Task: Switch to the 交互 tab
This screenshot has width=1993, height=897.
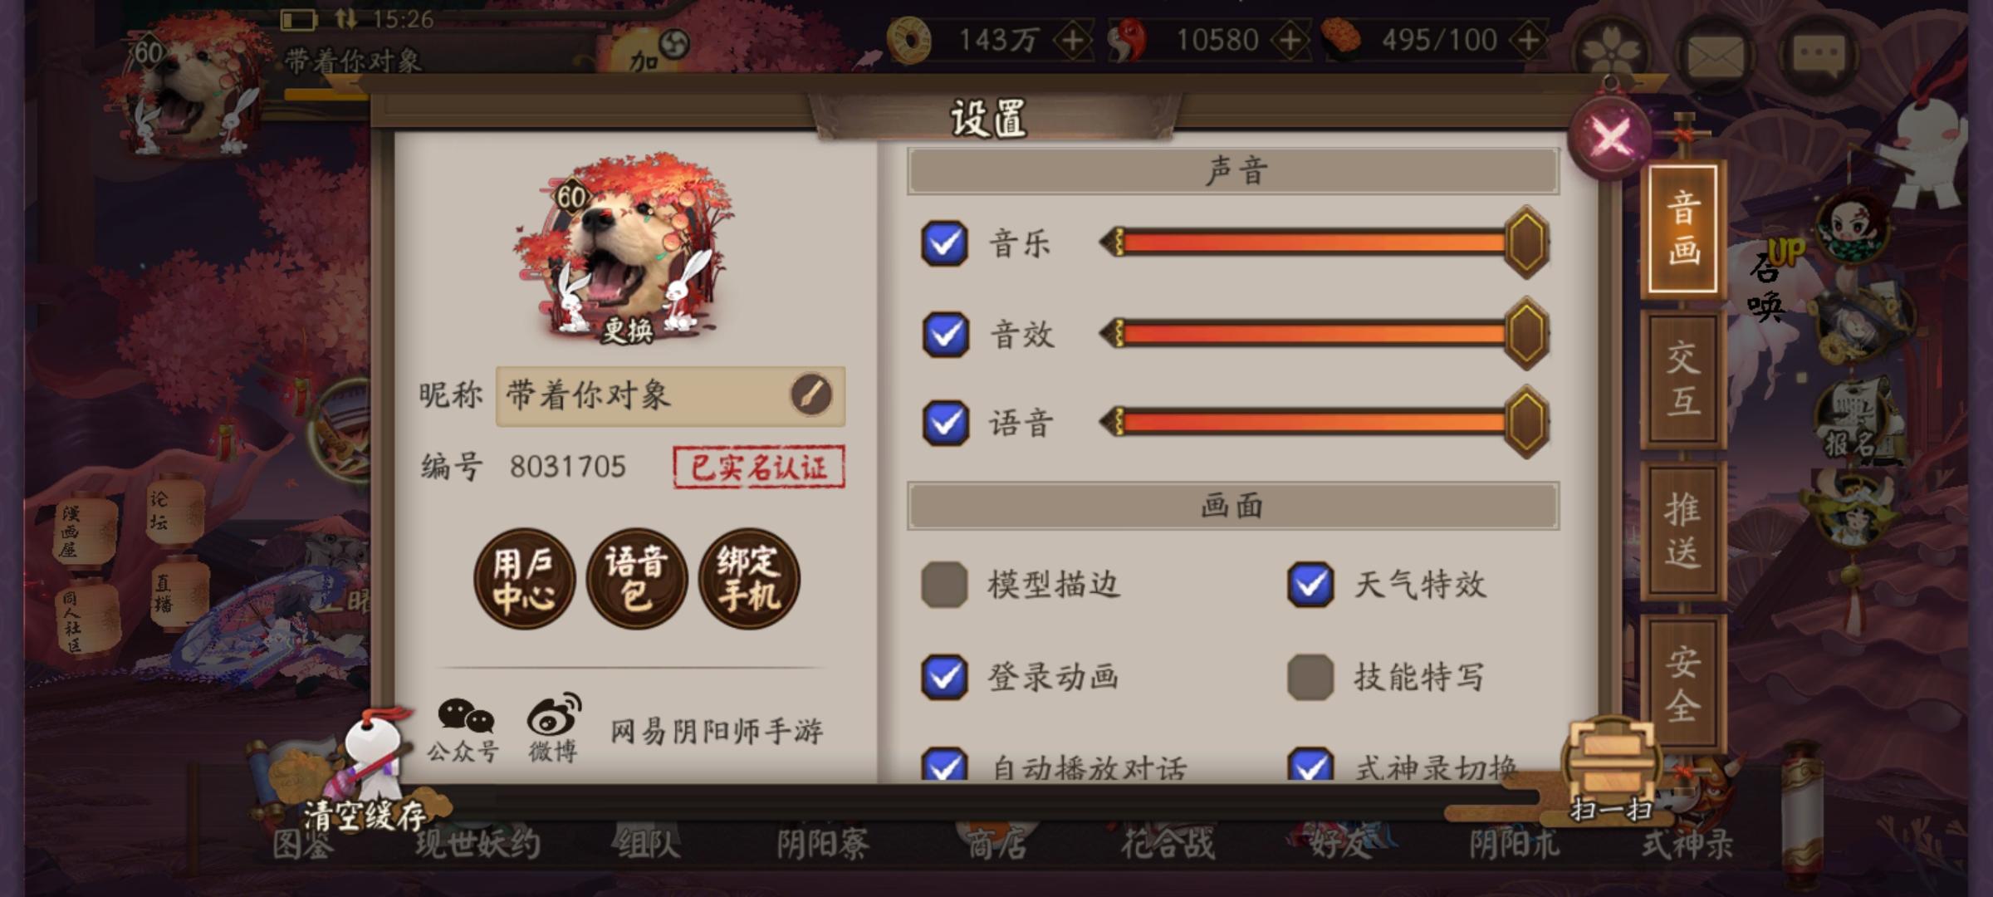Action: (x=1683, y=380)
